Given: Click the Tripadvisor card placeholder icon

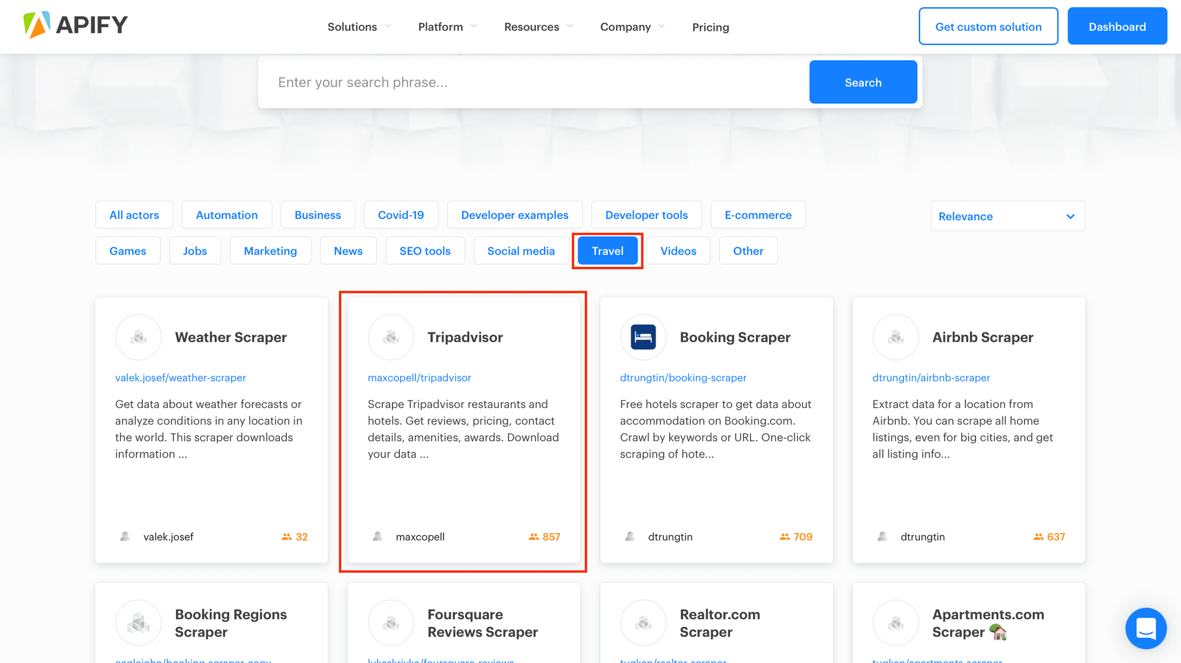Looking at the screenshot, I should click(x=391, y=337).
